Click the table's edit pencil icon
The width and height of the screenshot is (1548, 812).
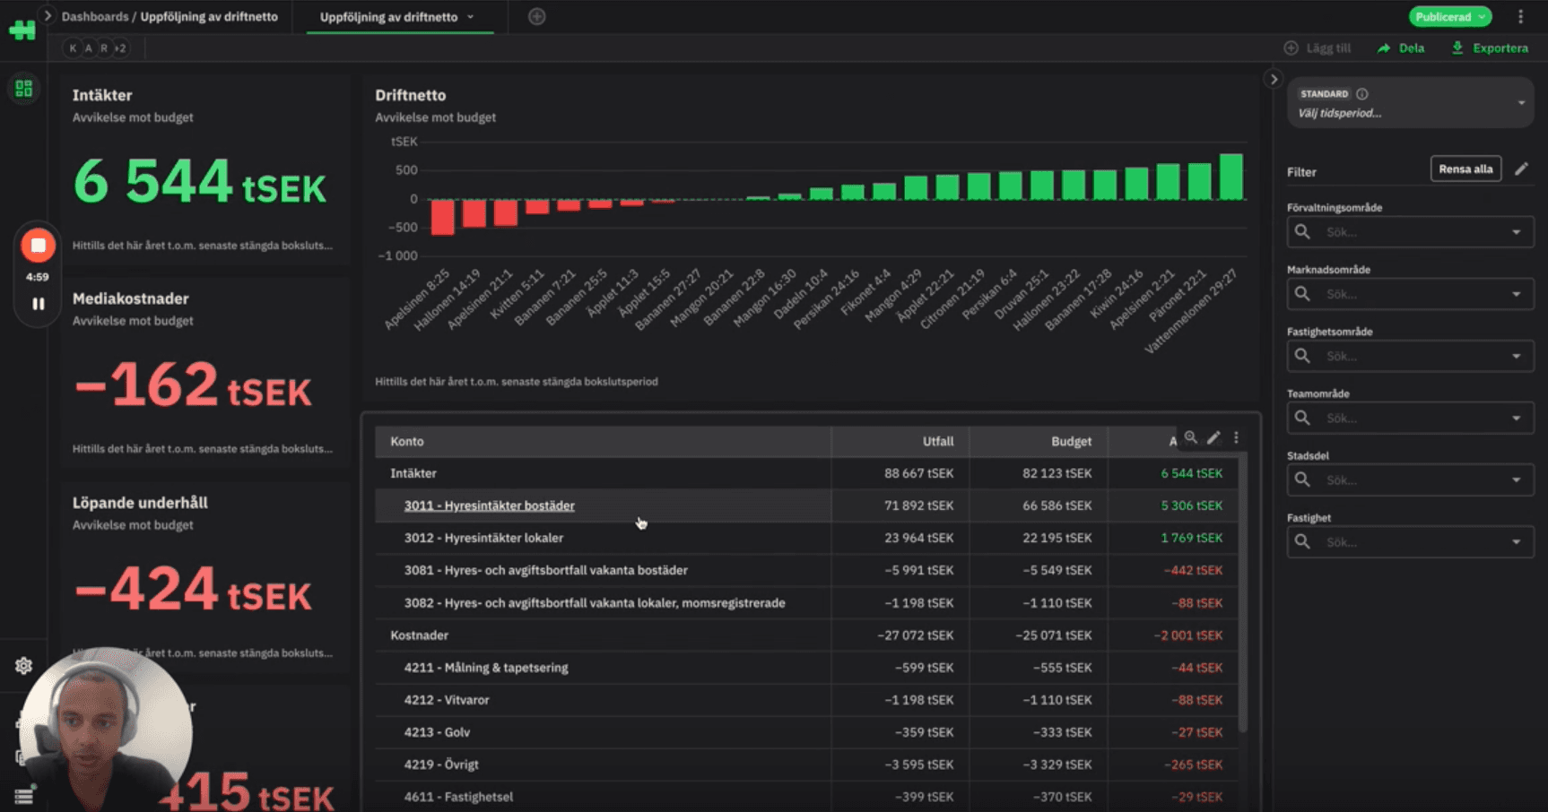pos(1213,437)
